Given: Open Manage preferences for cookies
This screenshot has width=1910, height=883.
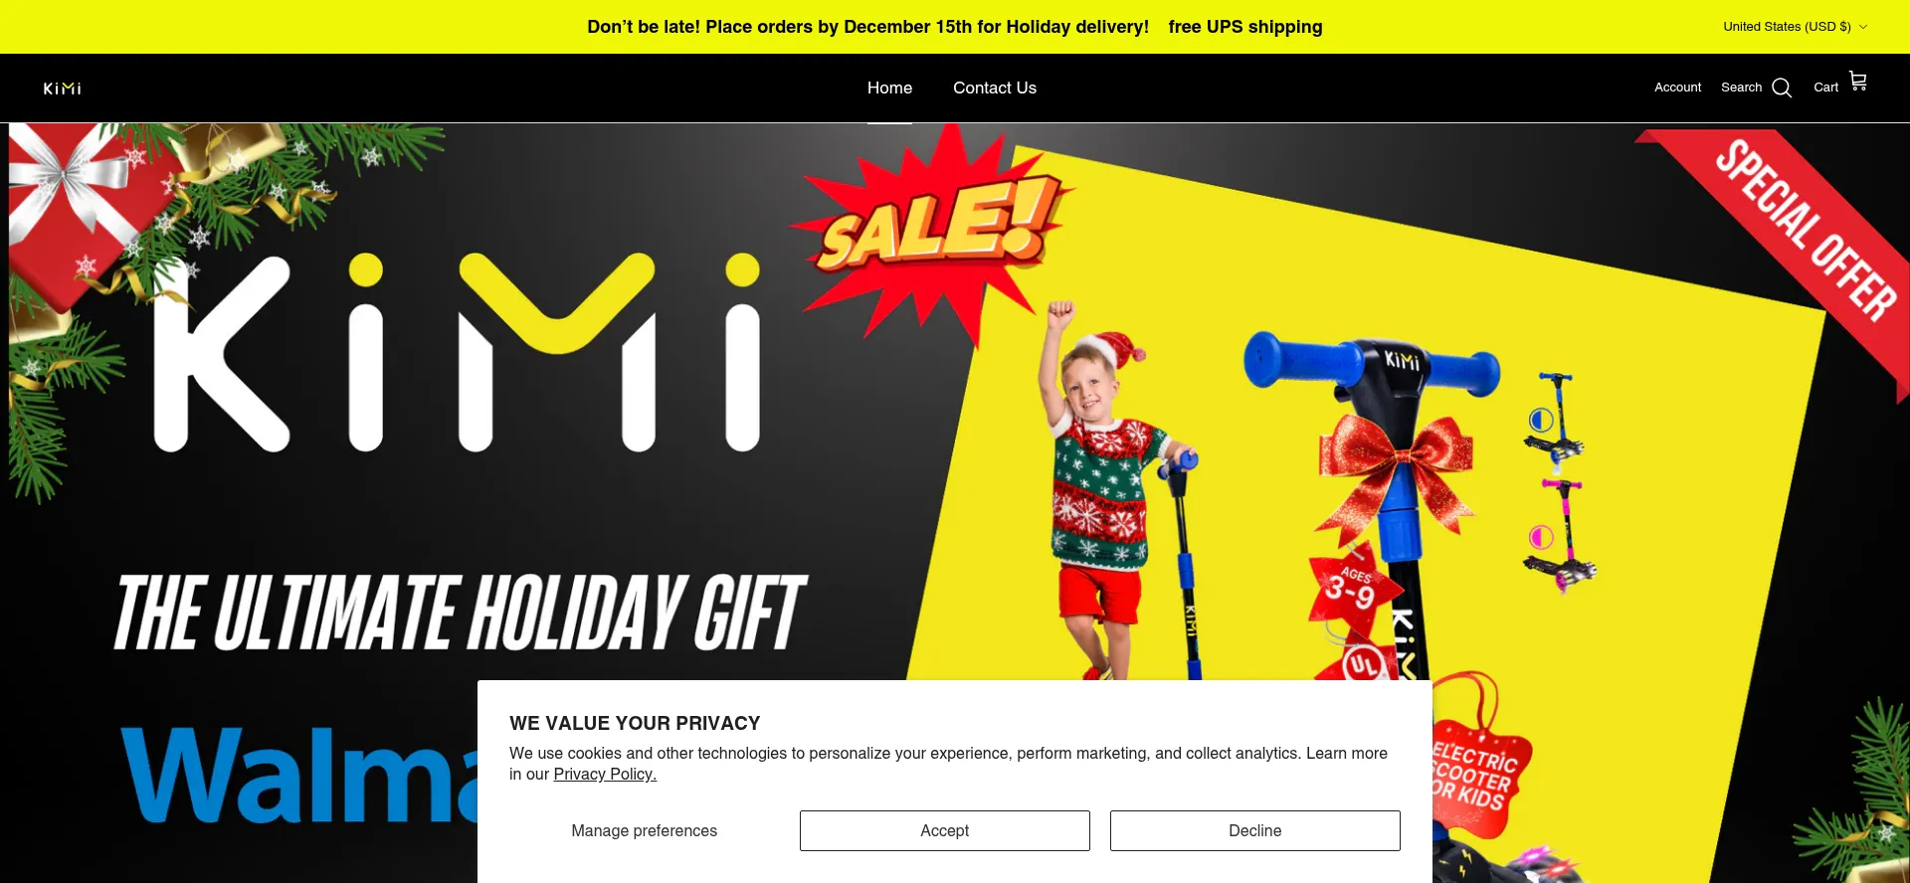Looking at the screenshot, I should (x=644, y=830).
